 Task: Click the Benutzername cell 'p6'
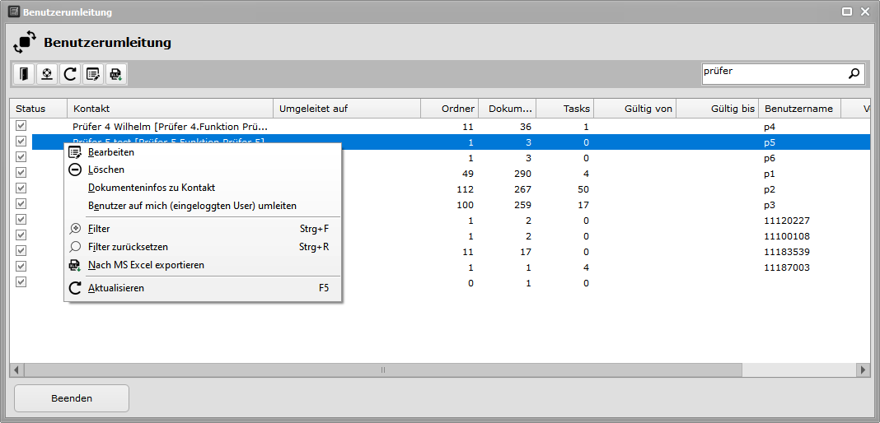[770, 159]
